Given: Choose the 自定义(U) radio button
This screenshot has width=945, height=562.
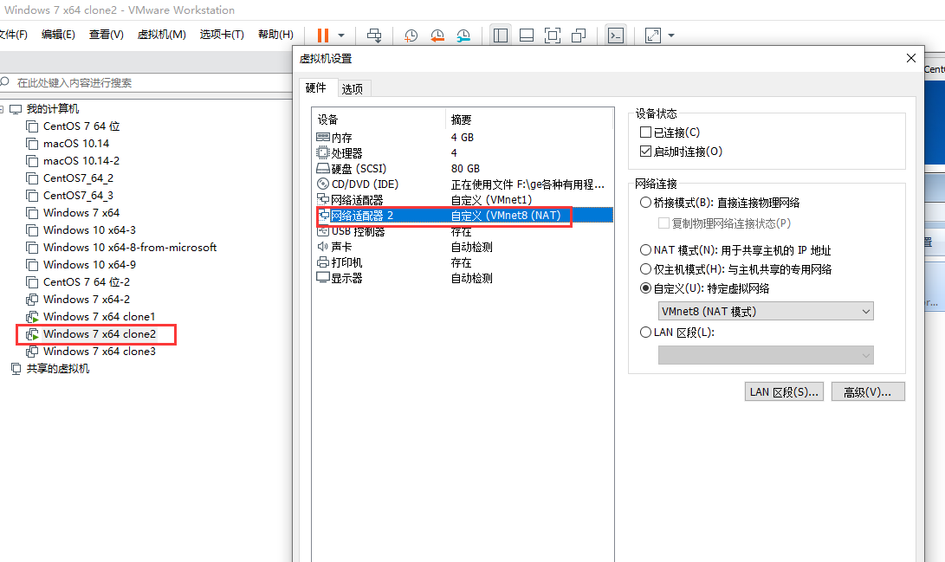Looking at the screenshot, I should 645,287.
